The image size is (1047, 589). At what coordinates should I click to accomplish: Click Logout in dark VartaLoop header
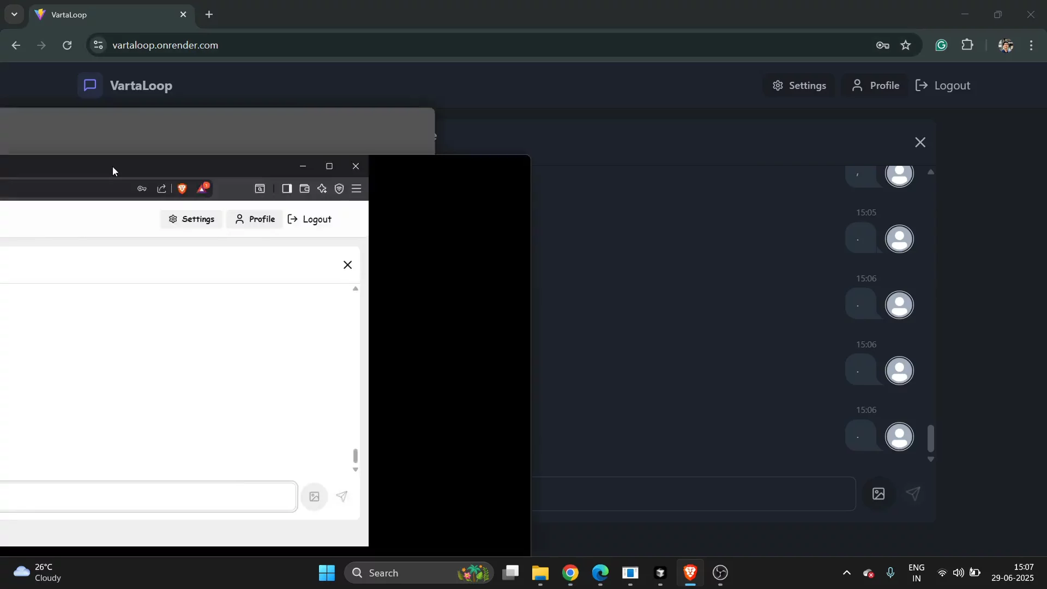pyautogui.click(x=943, y=86)
